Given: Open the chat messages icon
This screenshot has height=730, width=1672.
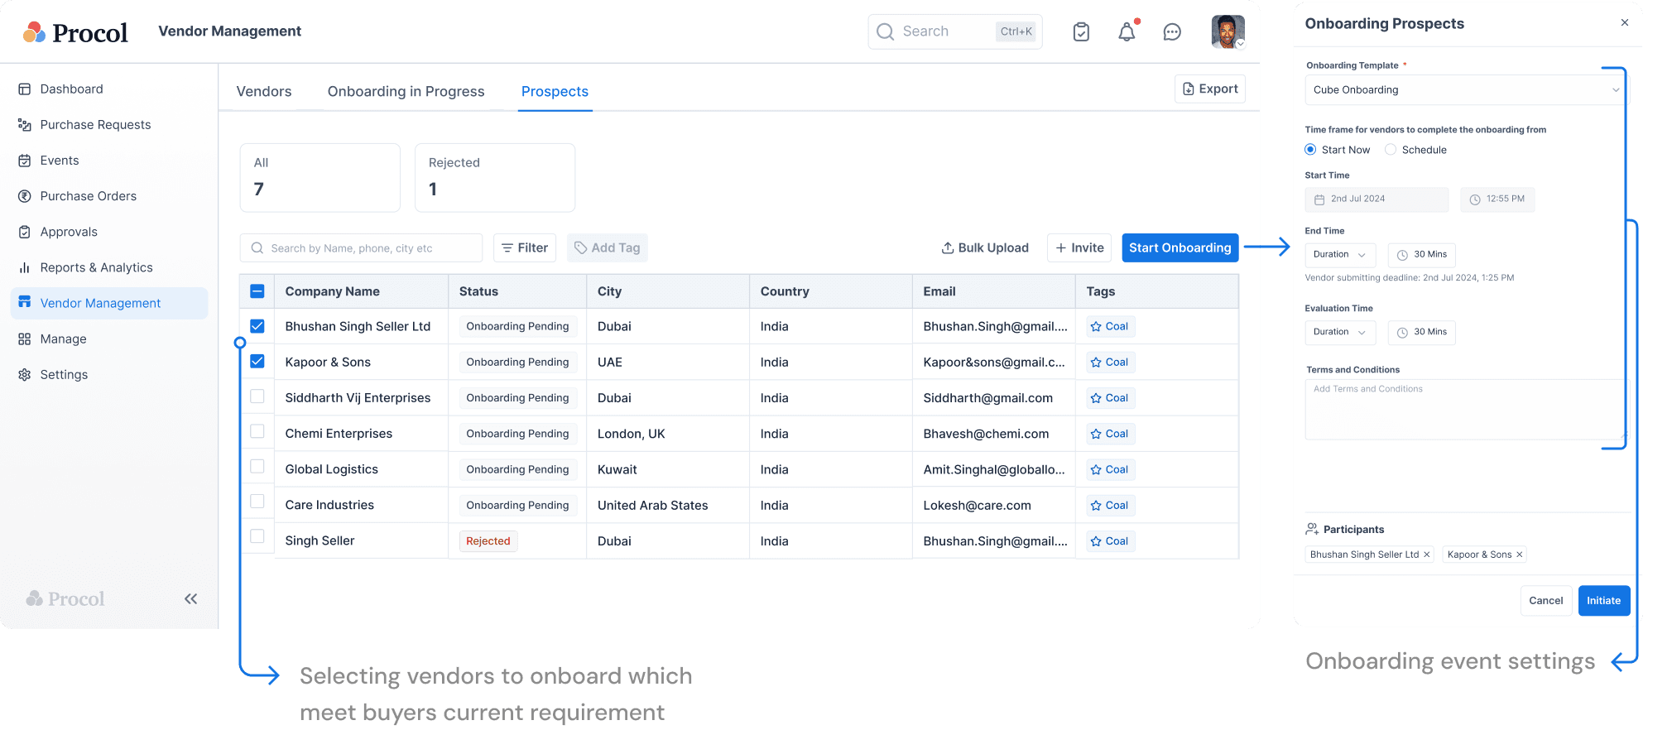Looking at the screenshot, I should click(x=1172, y=32).
